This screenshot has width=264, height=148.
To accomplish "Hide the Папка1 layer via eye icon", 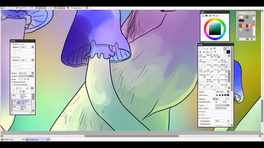I will coord(15,107).
